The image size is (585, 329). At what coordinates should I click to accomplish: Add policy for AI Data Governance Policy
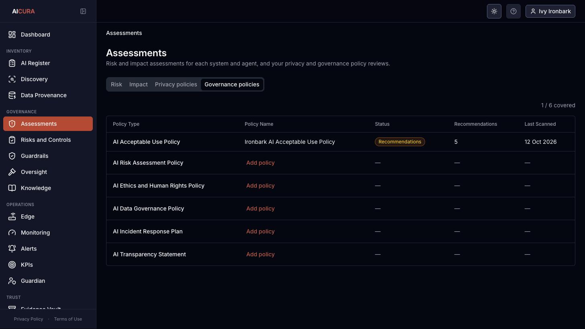[260, 208]
